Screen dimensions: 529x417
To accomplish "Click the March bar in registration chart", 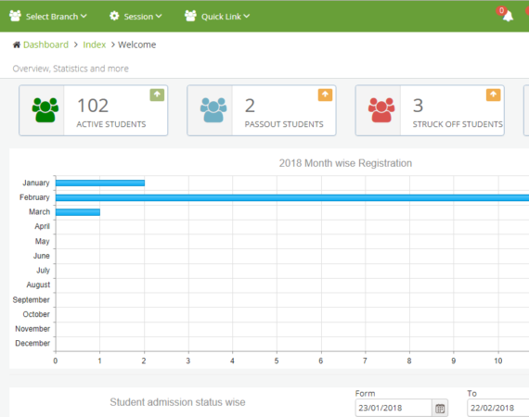I will [78, 212].
